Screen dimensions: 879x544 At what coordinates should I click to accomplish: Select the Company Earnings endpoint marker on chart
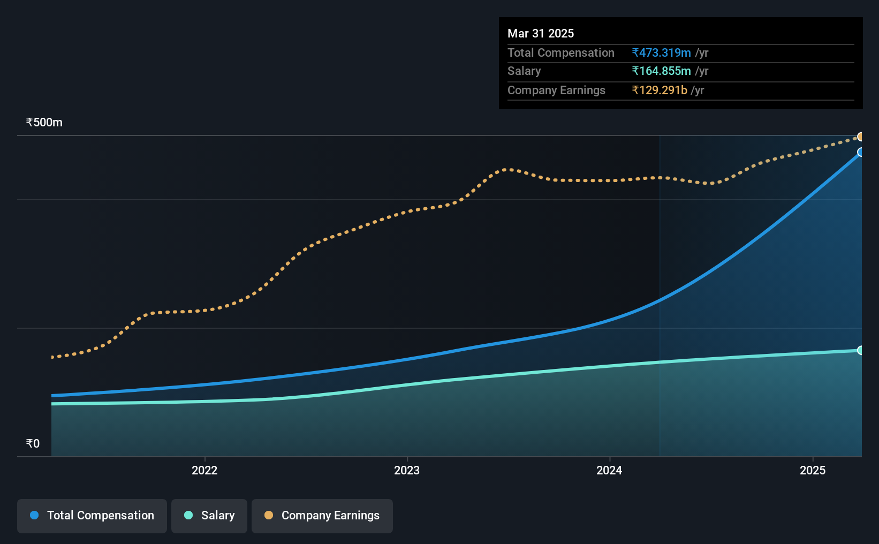(x=861, y=137)
